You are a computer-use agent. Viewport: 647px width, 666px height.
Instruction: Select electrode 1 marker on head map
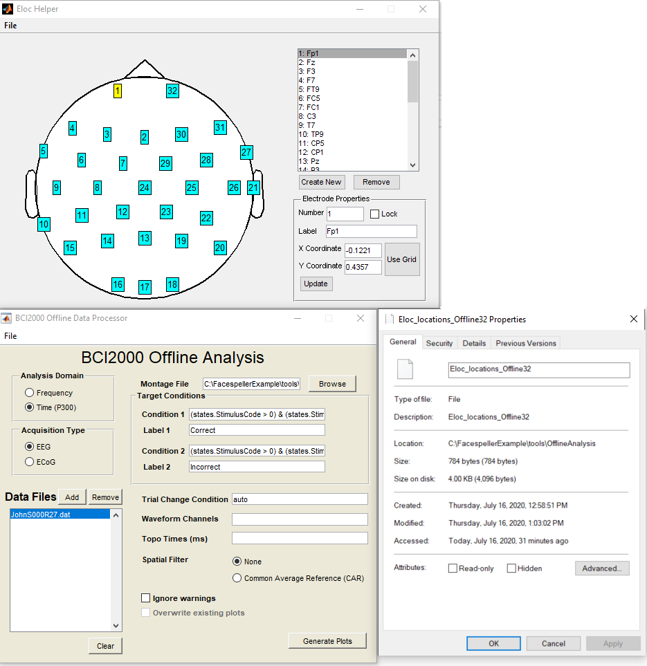click(x=118, y=91)
